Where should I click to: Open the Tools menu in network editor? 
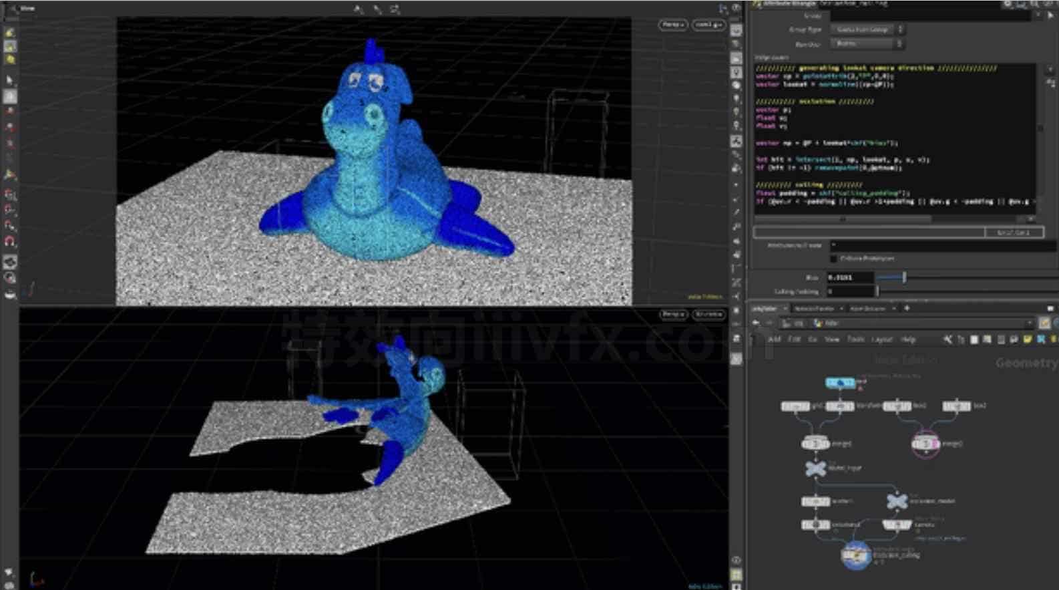click(x=855, y=339)
